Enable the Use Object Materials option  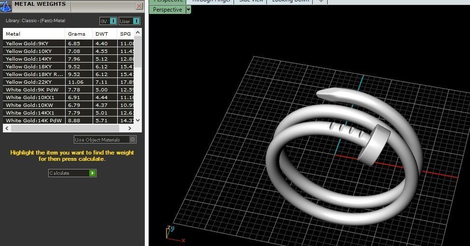[105, 140]
